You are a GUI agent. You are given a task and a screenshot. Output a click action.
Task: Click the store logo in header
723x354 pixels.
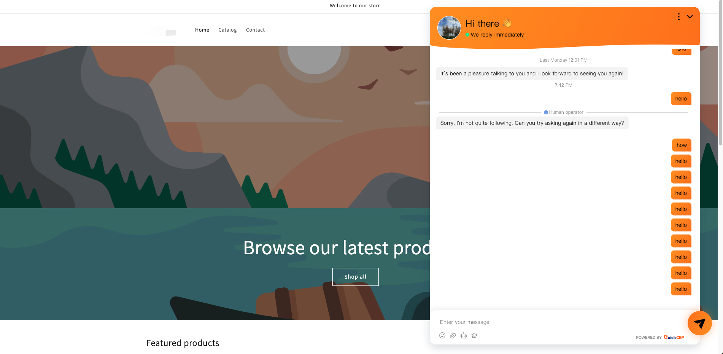(x=161, y=31)
